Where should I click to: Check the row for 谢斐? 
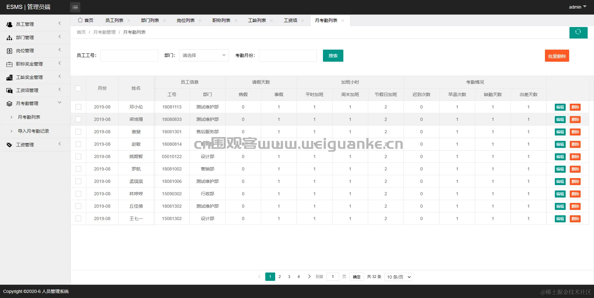[x=78, y=132]
